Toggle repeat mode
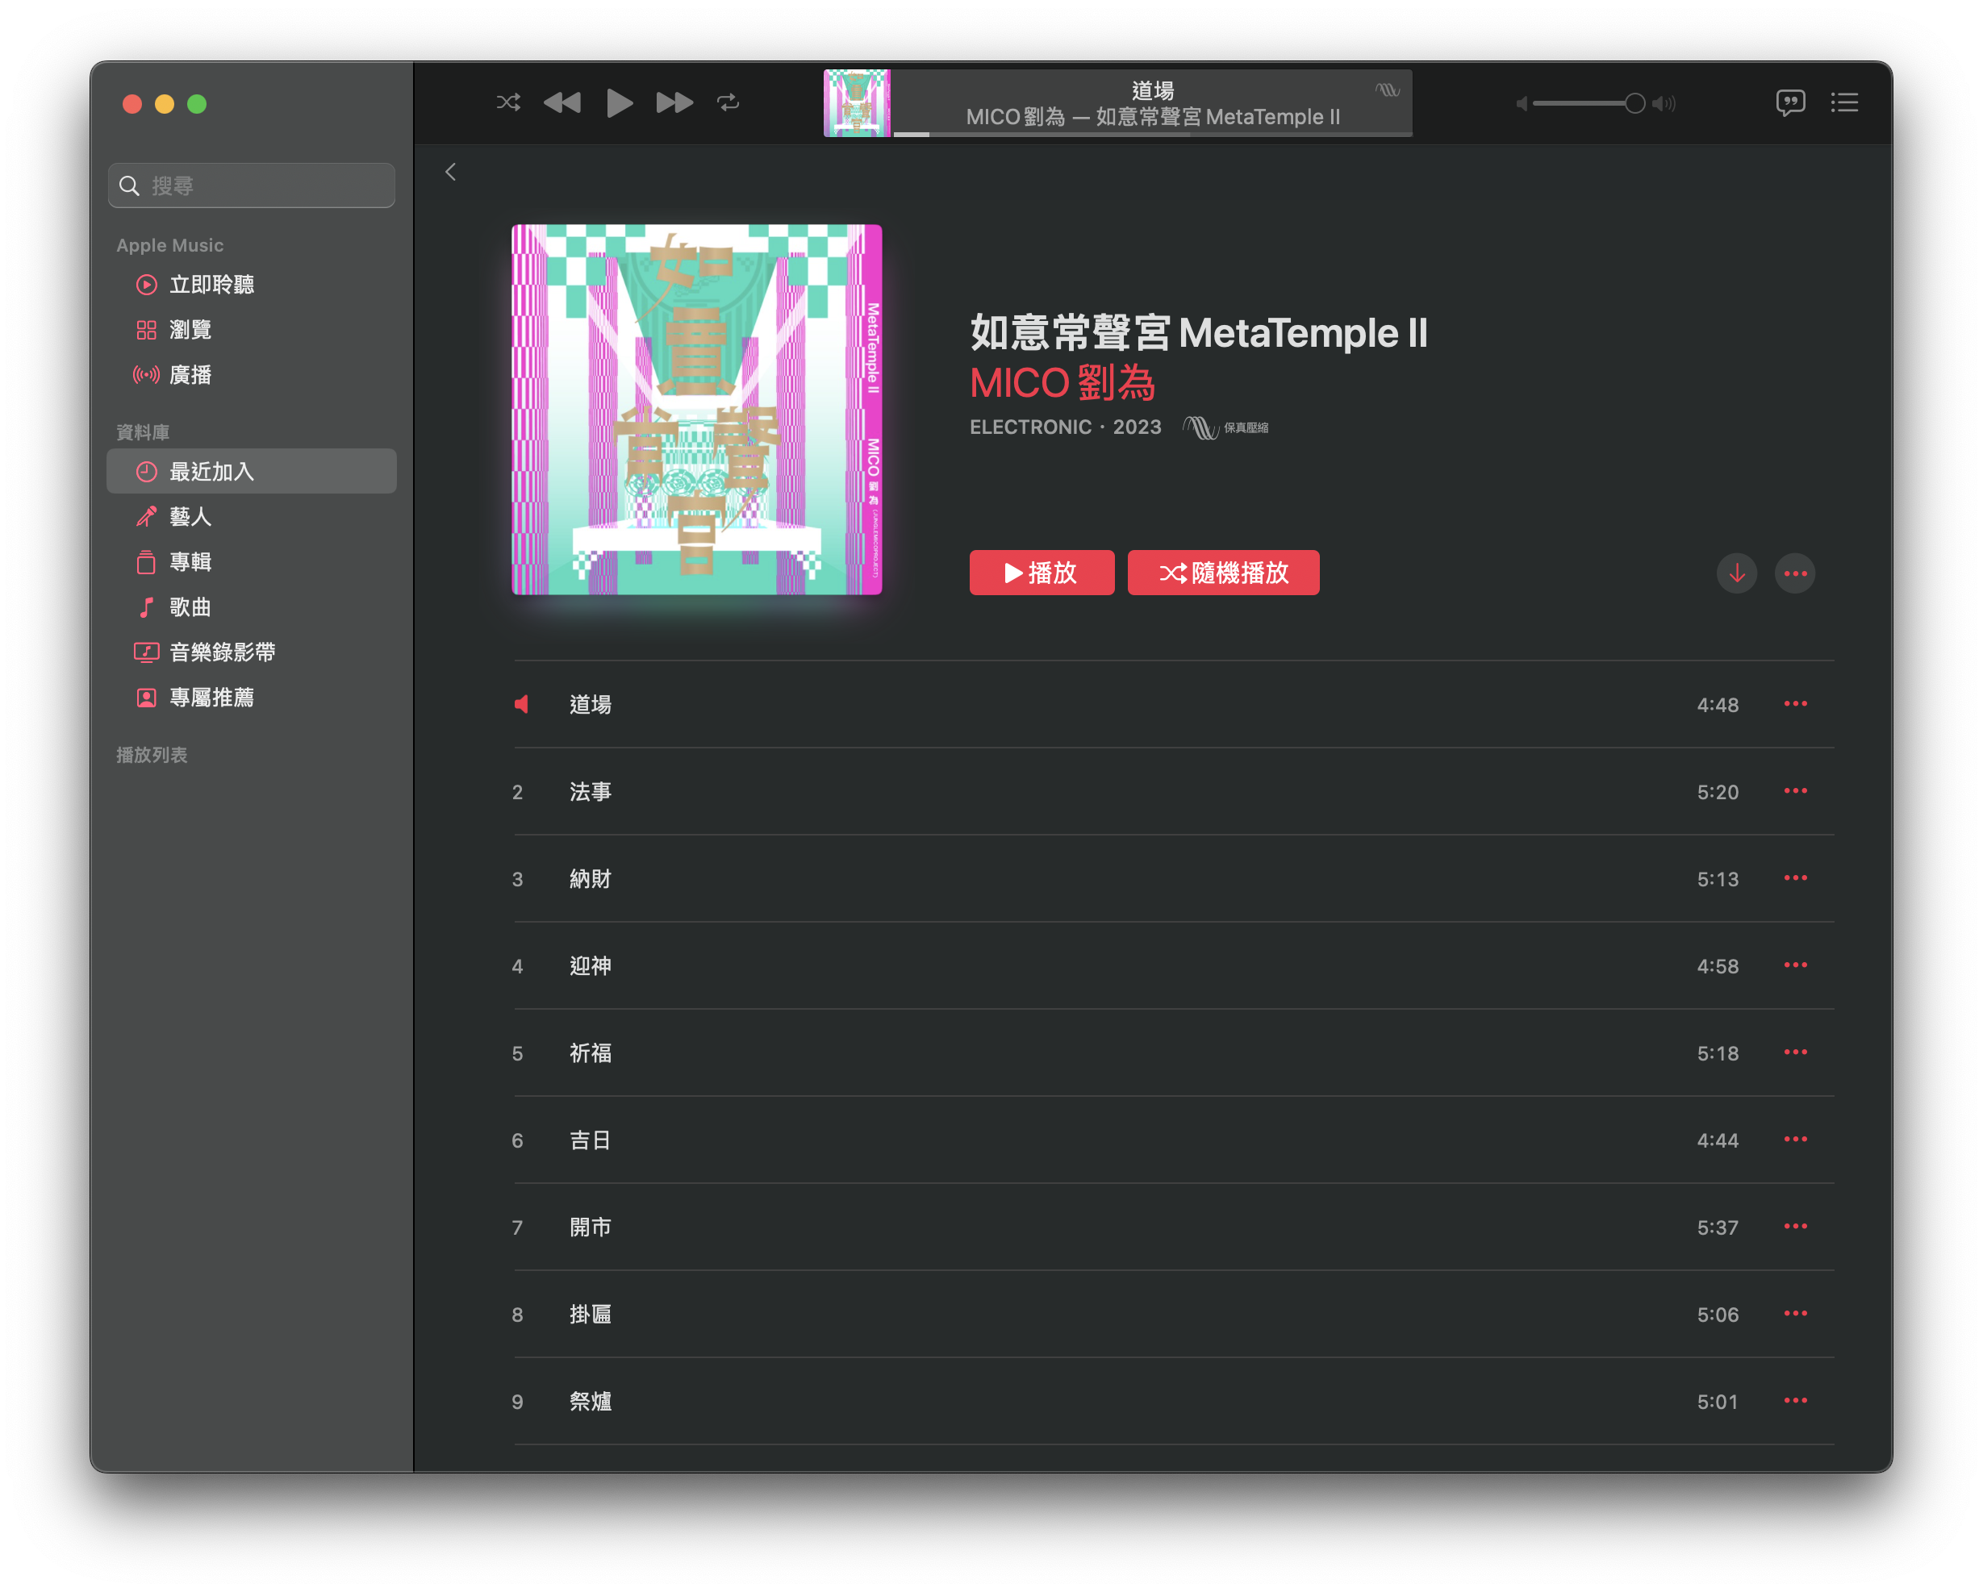This screenshot has height=1592, width=1983. tap(728, 102)
